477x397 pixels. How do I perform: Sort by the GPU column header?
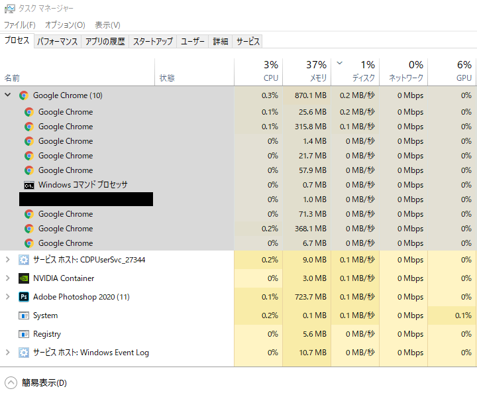coord(452,72)
